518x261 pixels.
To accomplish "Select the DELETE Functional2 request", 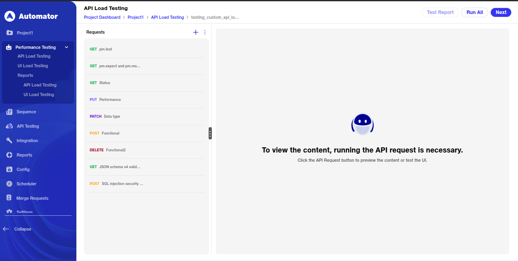I will [x=145, y=150].
